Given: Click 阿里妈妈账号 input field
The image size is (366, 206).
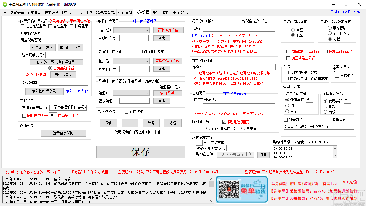Looking at the screenshot, I should (66, 33).
